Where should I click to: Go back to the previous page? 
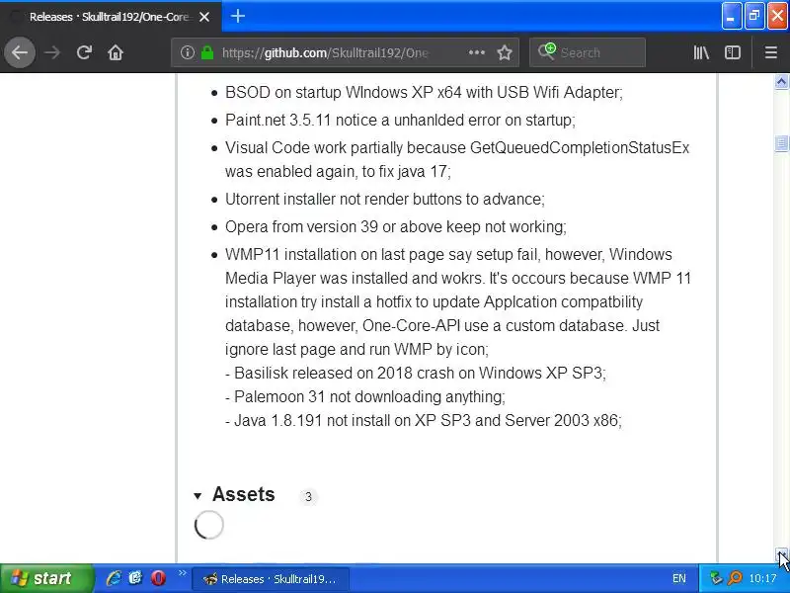pos(20,52)
